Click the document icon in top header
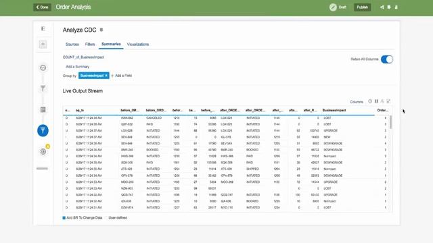 [389, 7]
